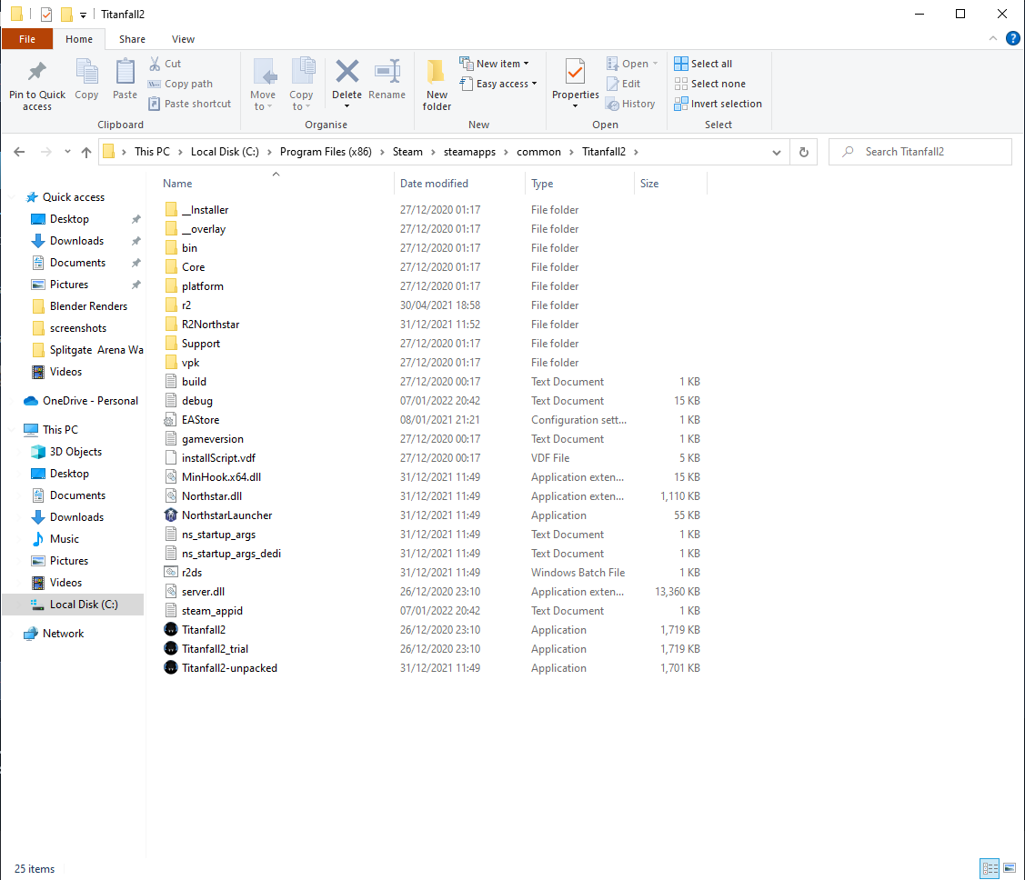The width and height of the screenshot is (1025, 880).
Task: Switch to the View ribbon tab
Action: click(x=183, y=39)
